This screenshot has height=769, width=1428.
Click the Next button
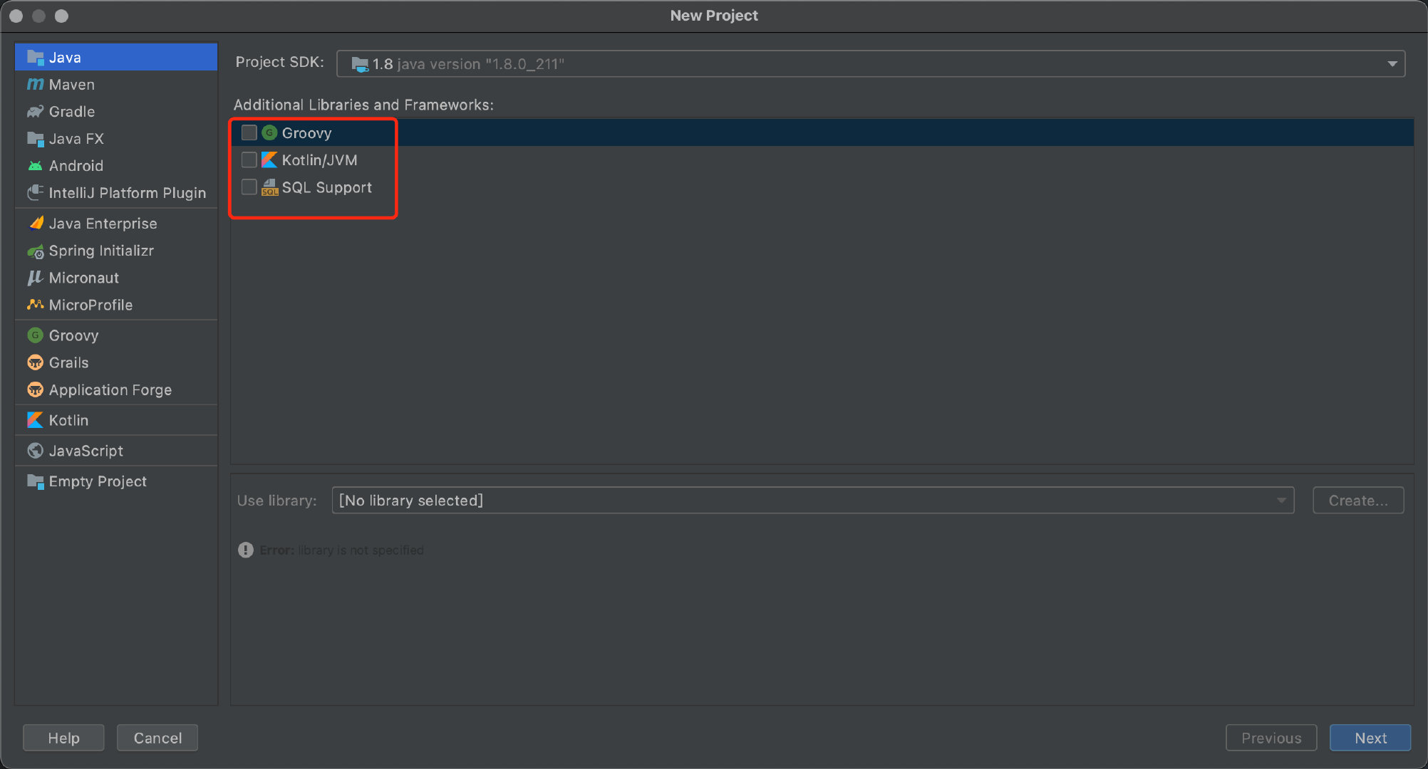[x=1370, y=738]
